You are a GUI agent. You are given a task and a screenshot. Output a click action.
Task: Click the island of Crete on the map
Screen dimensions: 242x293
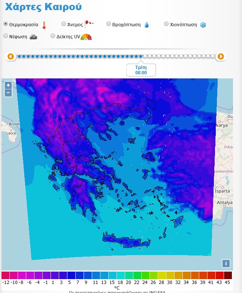pos(127,241)
